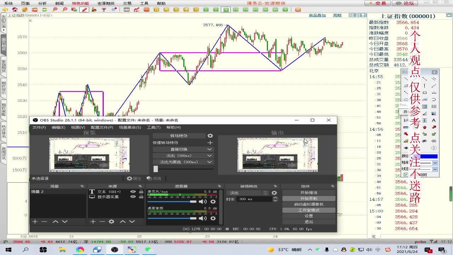
Task: Expand the 淡出为黑色 (300ms) dropdown
Action: (x=210, y=162)
